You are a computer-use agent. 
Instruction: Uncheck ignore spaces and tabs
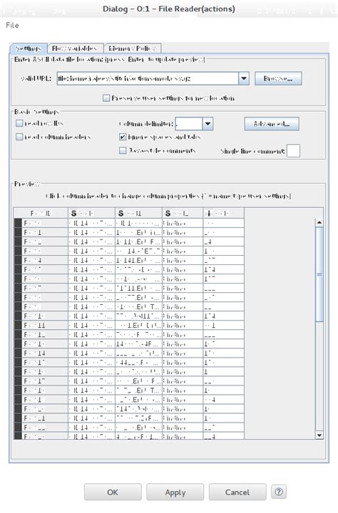point(123,137)
